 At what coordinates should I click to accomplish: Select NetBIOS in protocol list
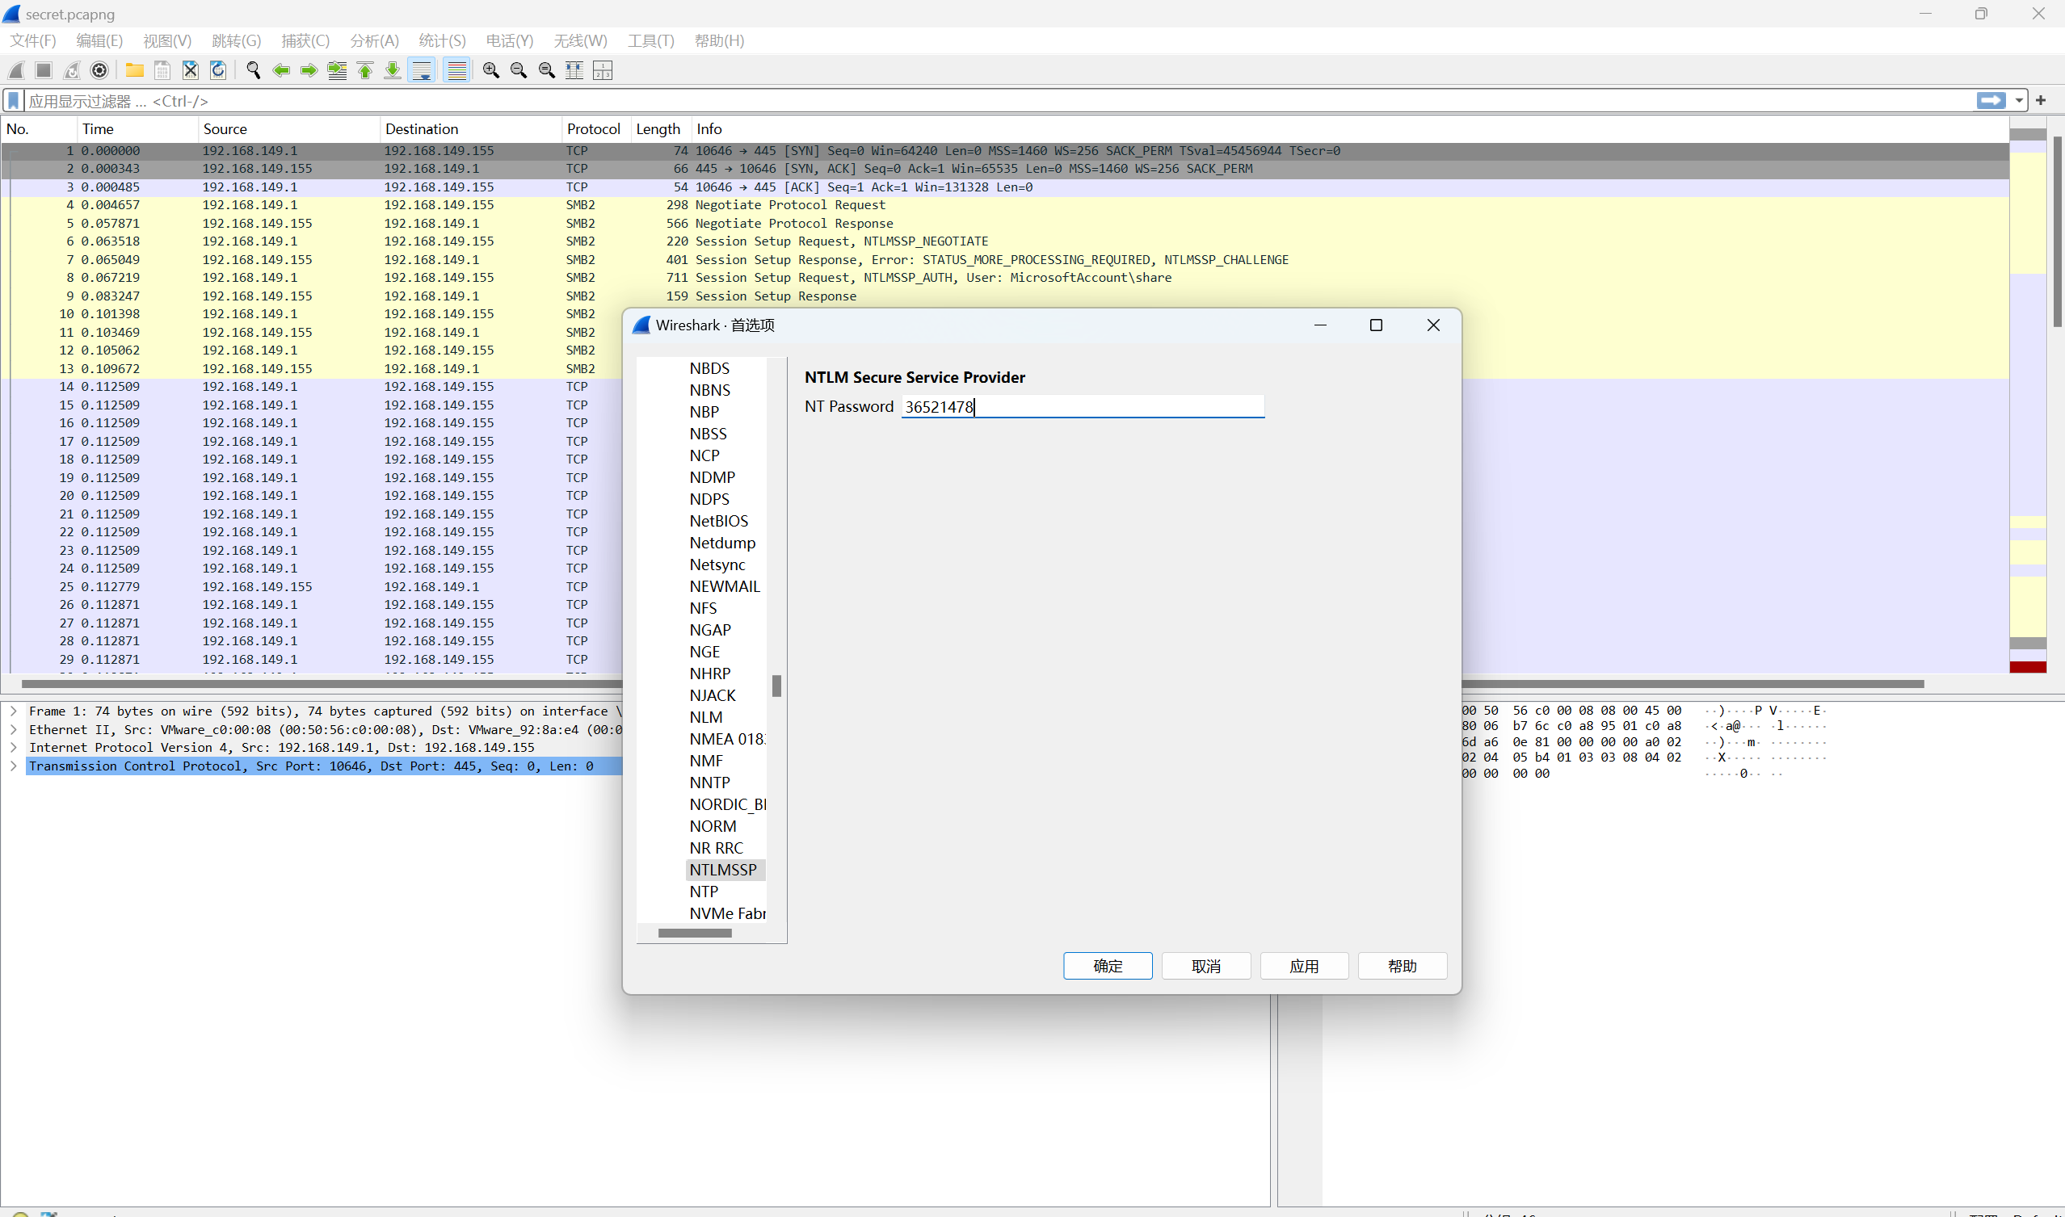719,521
